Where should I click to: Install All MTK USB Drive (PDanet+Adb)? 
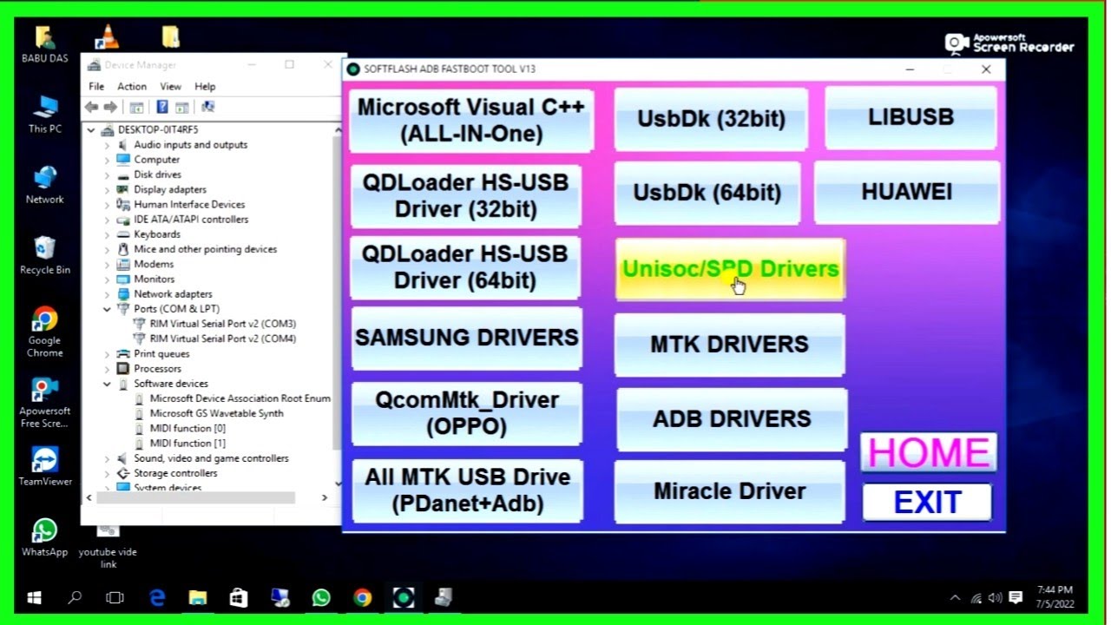[467, 490]
